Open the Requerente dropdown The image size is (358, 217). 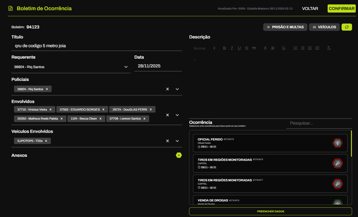[x=126, y=67]
